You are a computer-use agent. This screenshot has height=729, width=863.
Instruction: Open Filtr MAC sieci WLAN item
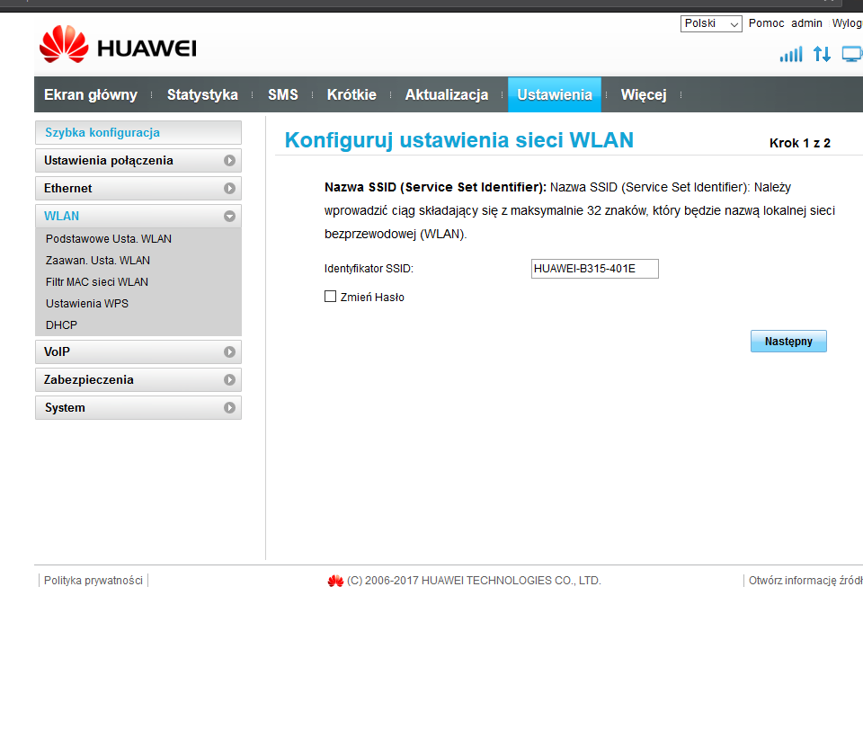click(x=97, y=281)
